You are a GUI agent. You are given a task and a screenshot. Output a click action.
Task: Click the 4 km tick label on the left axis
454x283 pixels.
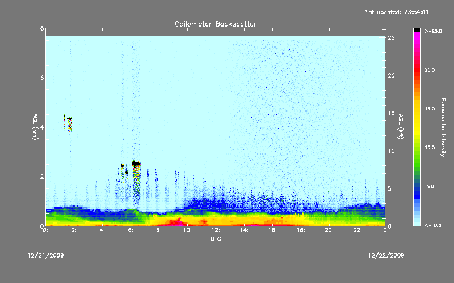[x=42, y=127]
